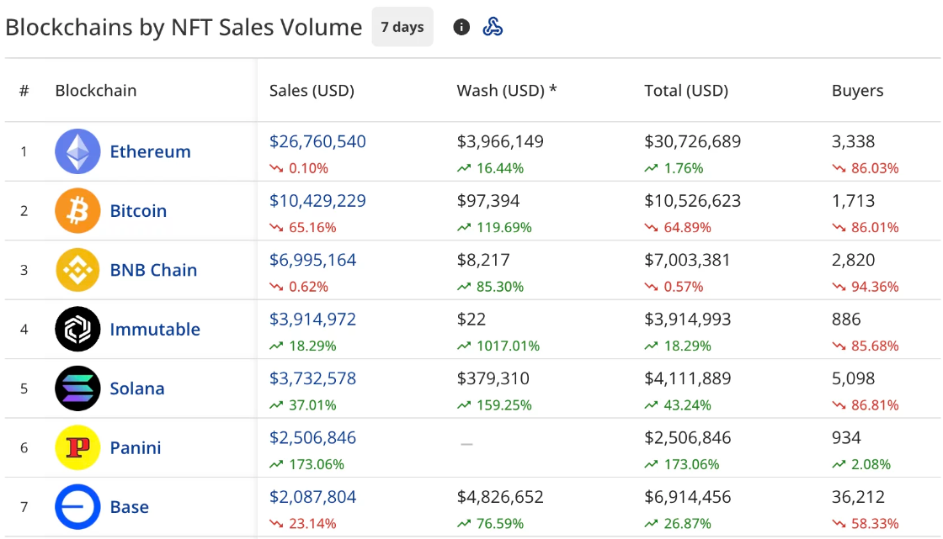
Task: Click Solana's sales figure $3,732,578
Action: pyautogui.click(x=312, y=378)
